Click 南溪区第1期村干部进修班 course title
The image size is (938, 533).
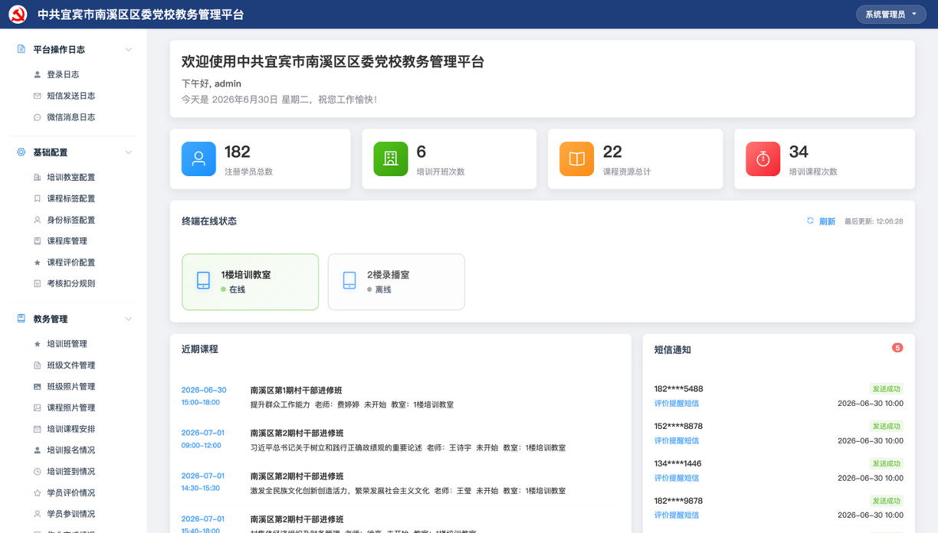(x=297, y=391)
